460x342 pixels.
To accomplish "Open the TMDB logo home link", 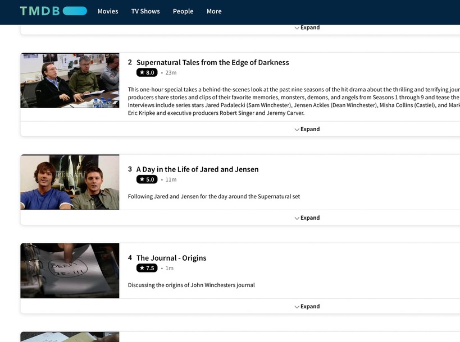I will click(x=53, y=11).
